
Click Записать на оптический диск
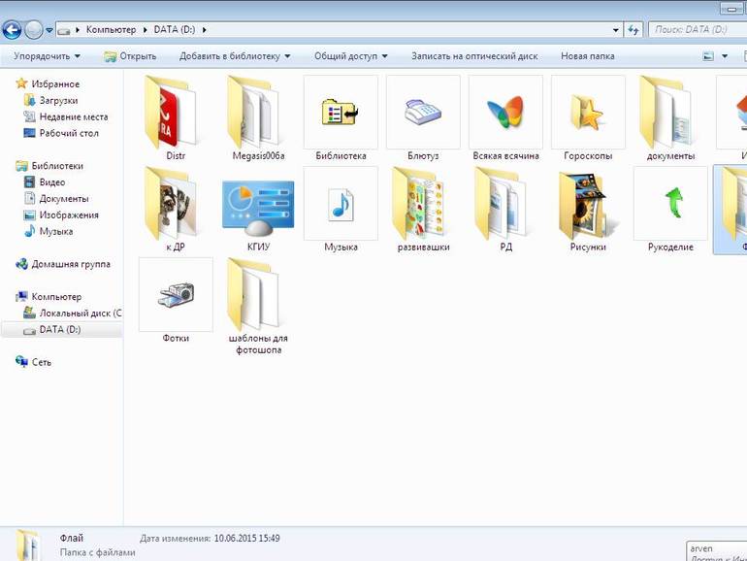(474, 56)
